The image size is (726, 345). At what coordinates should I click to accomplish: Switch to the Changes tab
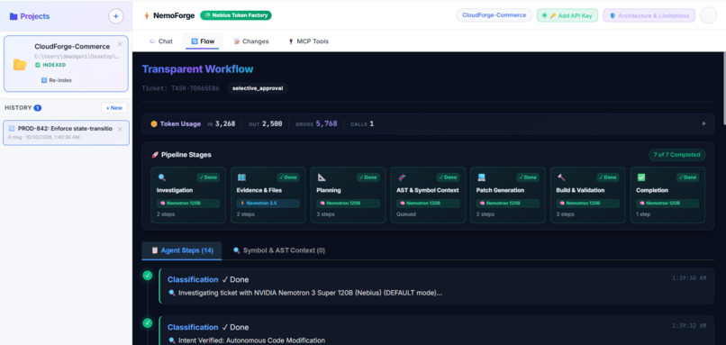click(x=251, y=41)
